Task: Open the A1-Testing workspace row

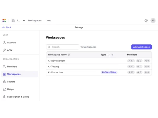Action: point(99,66)
